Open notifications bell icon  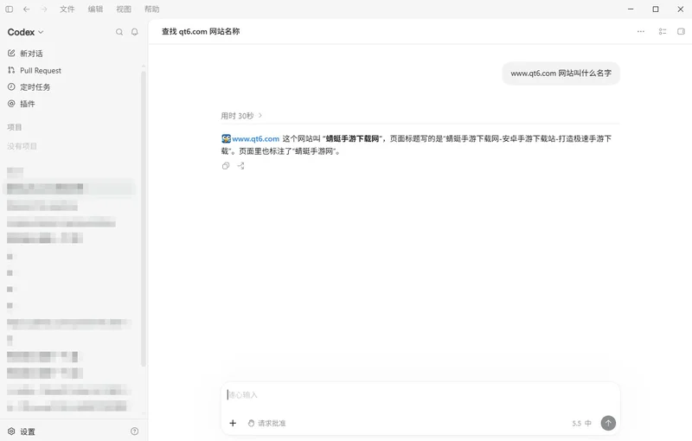click(135, 32)
